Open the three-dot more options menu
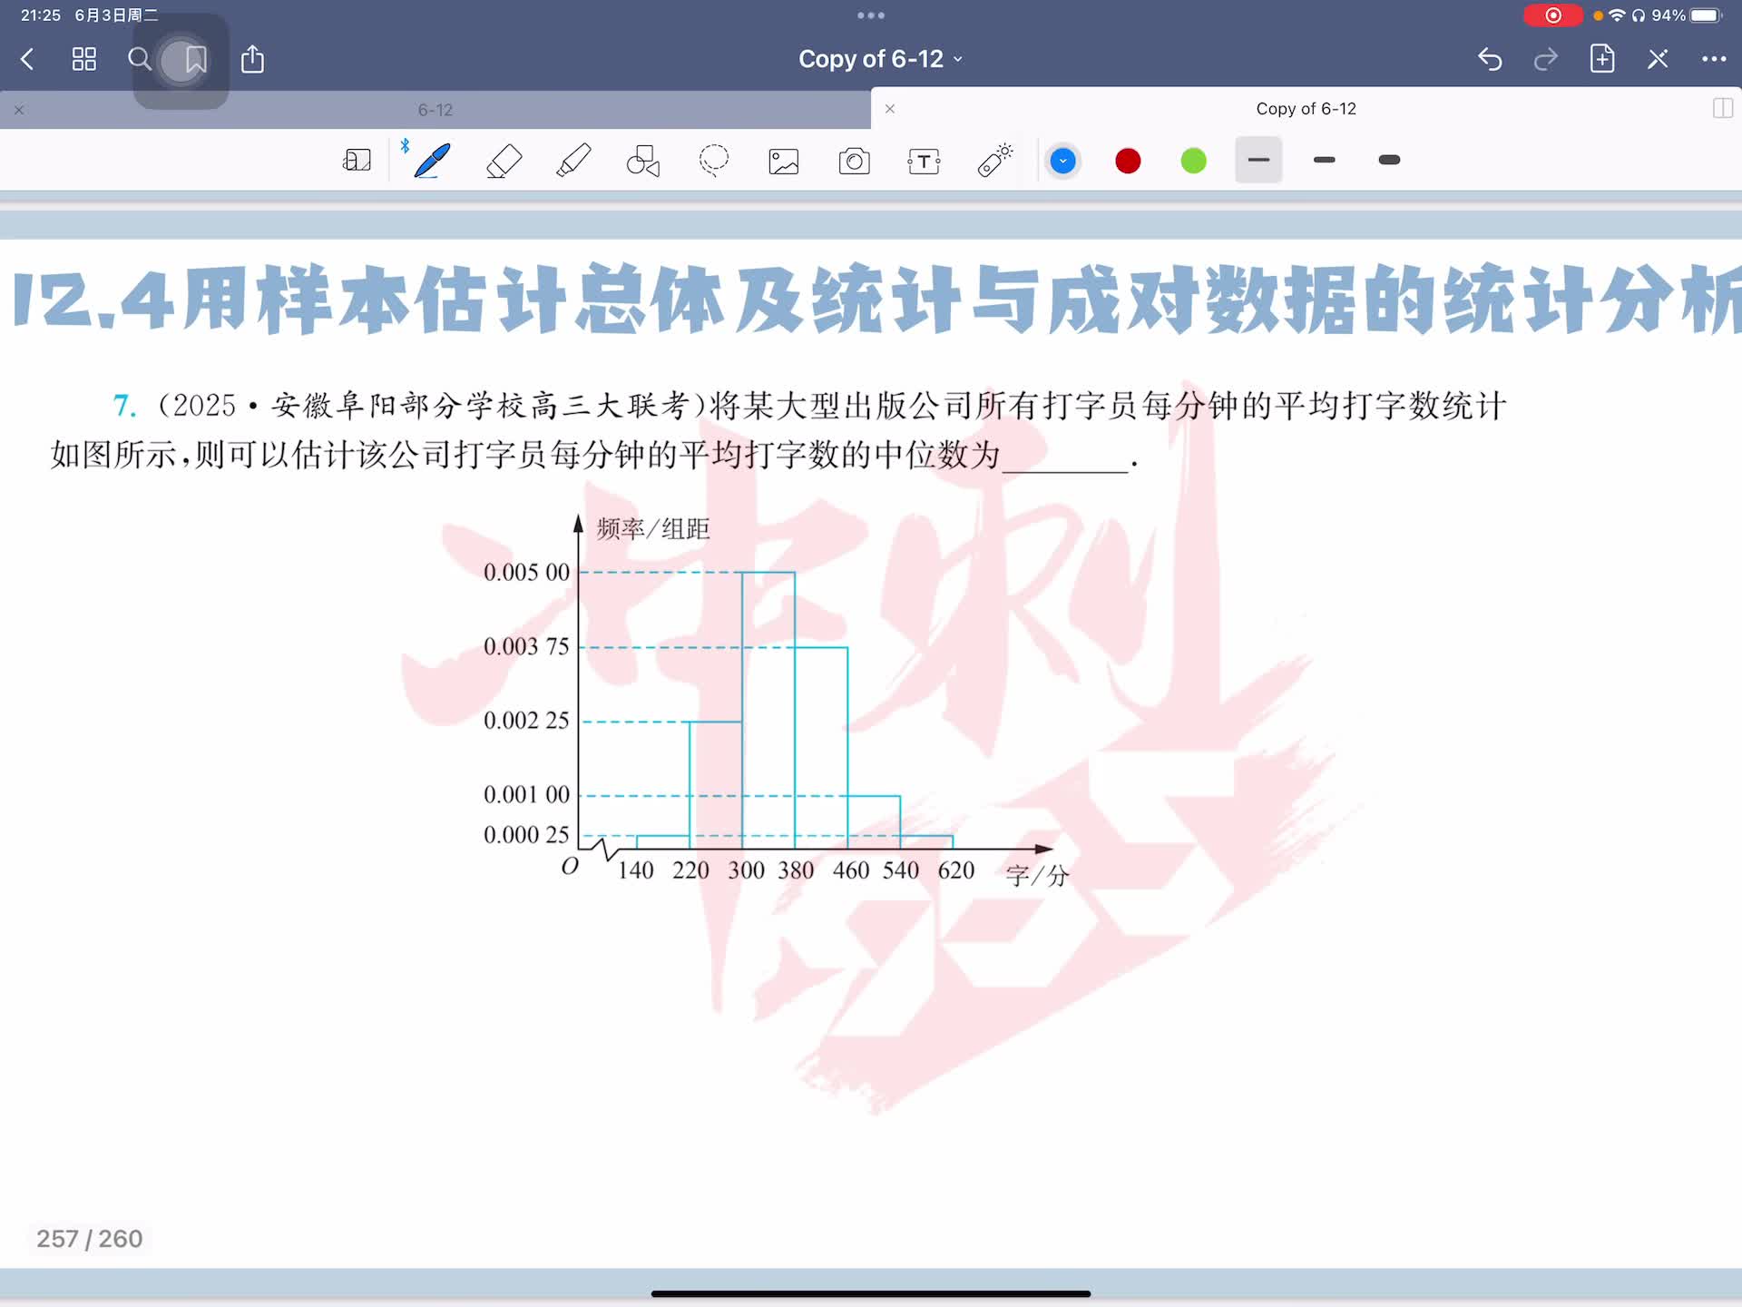Viewport: 1742px width, 1307px height. point(1713,60)
